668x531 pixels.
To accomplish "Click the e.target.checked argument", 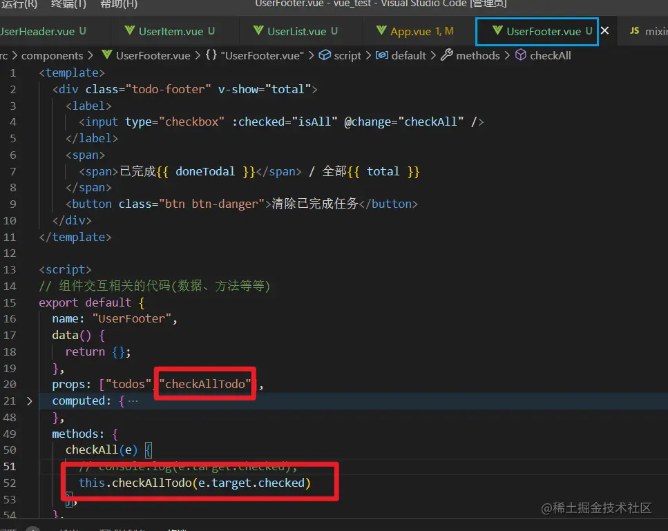I will 251,483.
